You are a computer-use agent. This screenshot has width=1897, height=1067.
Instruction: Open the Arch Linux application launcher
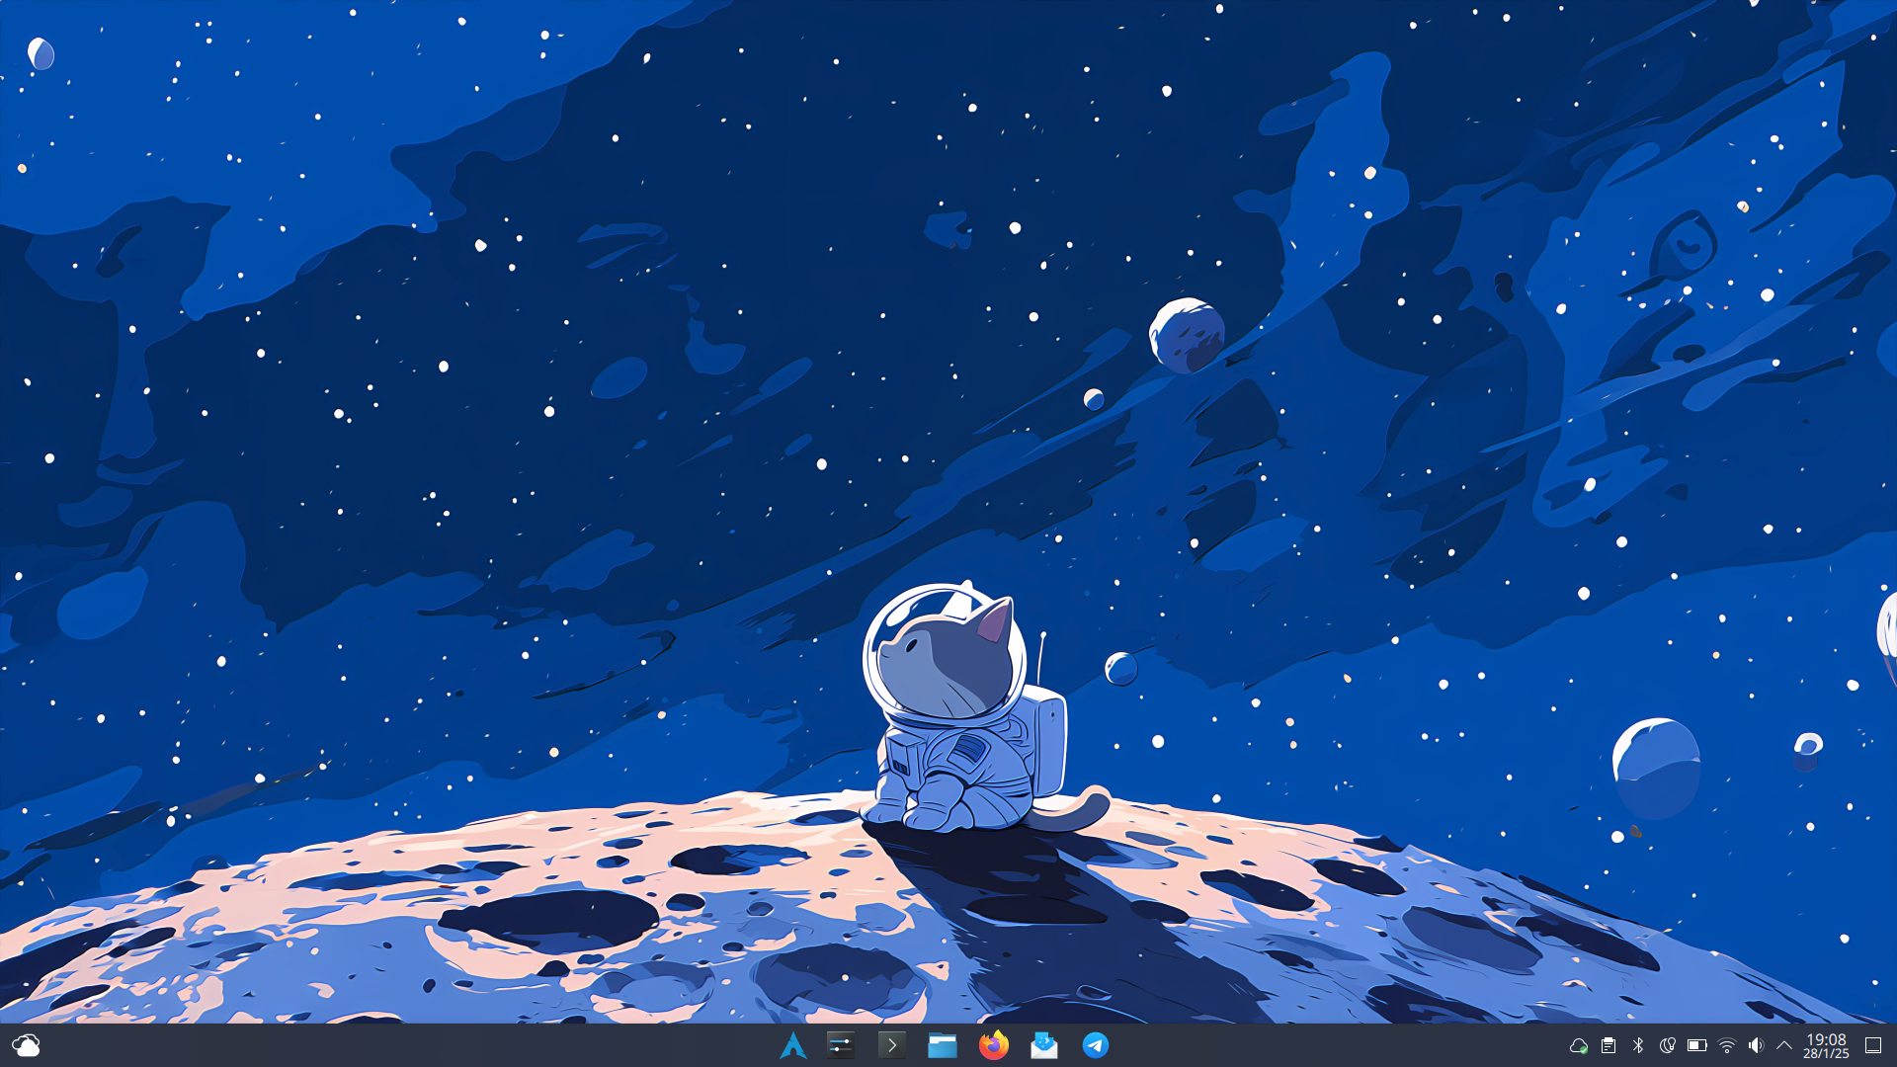(x=792, y=1045)
